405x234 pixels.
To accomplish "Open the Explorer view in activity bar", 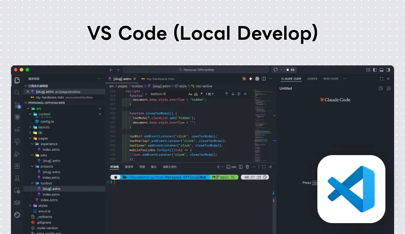I will click(x=17, y=80).
